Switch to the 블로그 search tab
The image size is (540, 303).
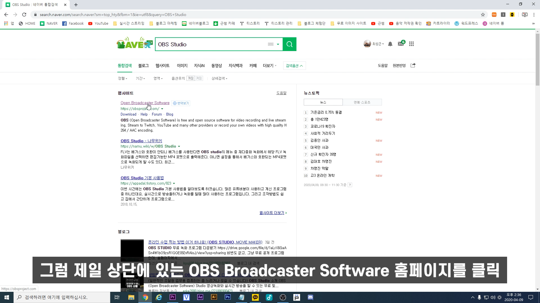click(x=143, y=66)
